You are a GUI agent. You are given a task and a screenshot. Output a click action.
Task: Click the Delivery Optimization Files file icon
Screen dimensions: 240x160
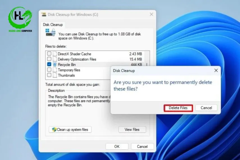55,59
